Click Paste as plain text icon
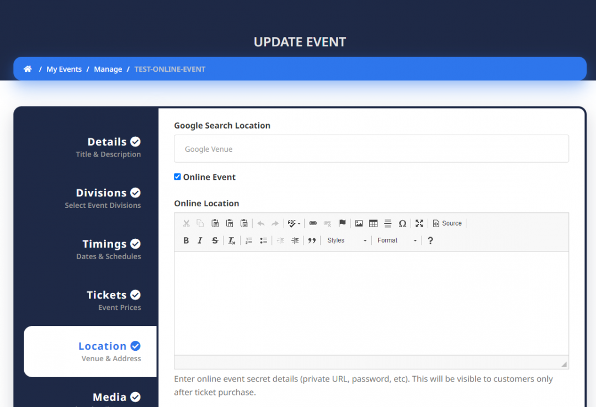The height and width of the screenshot is (407, 596). (230, 223)
